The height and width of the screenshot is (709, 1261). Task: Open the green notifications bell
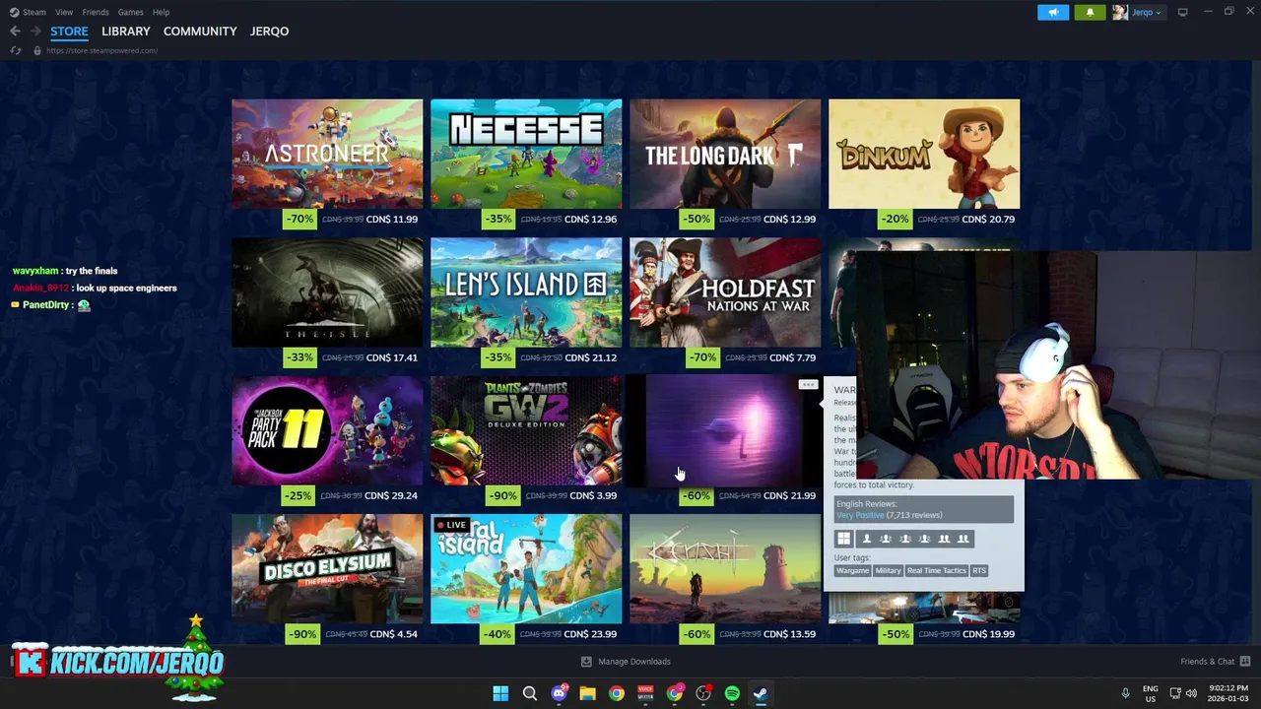[x=1090, y=12]
